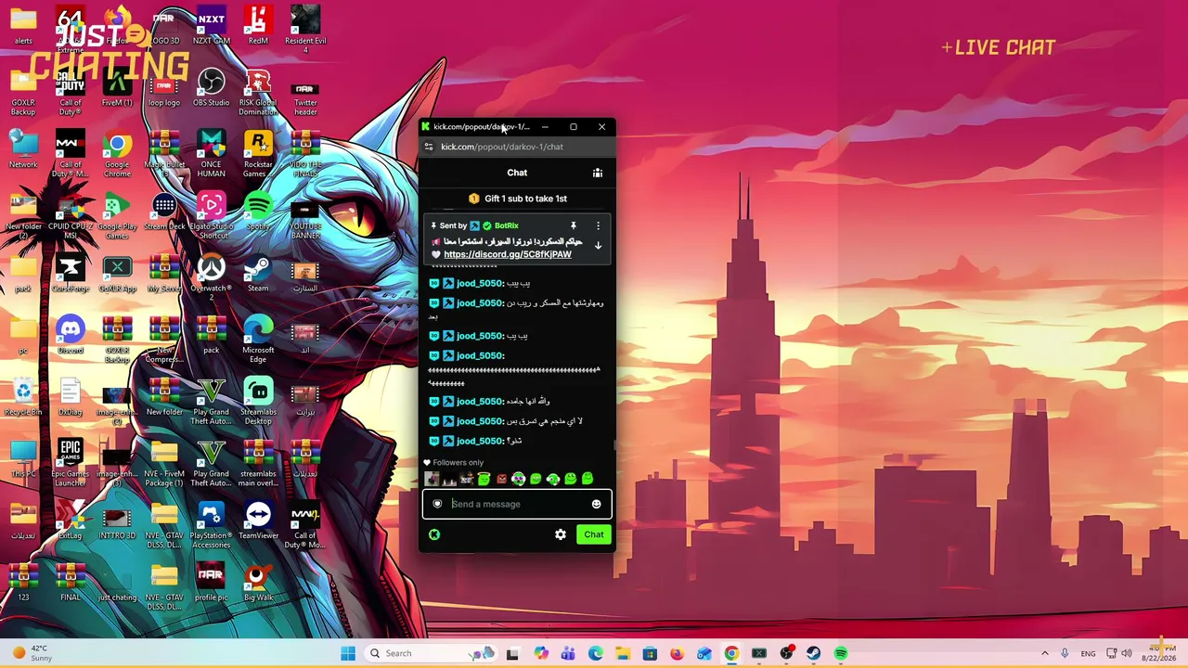Click the pin icon on BotRix's pinned message

point(574,225)
